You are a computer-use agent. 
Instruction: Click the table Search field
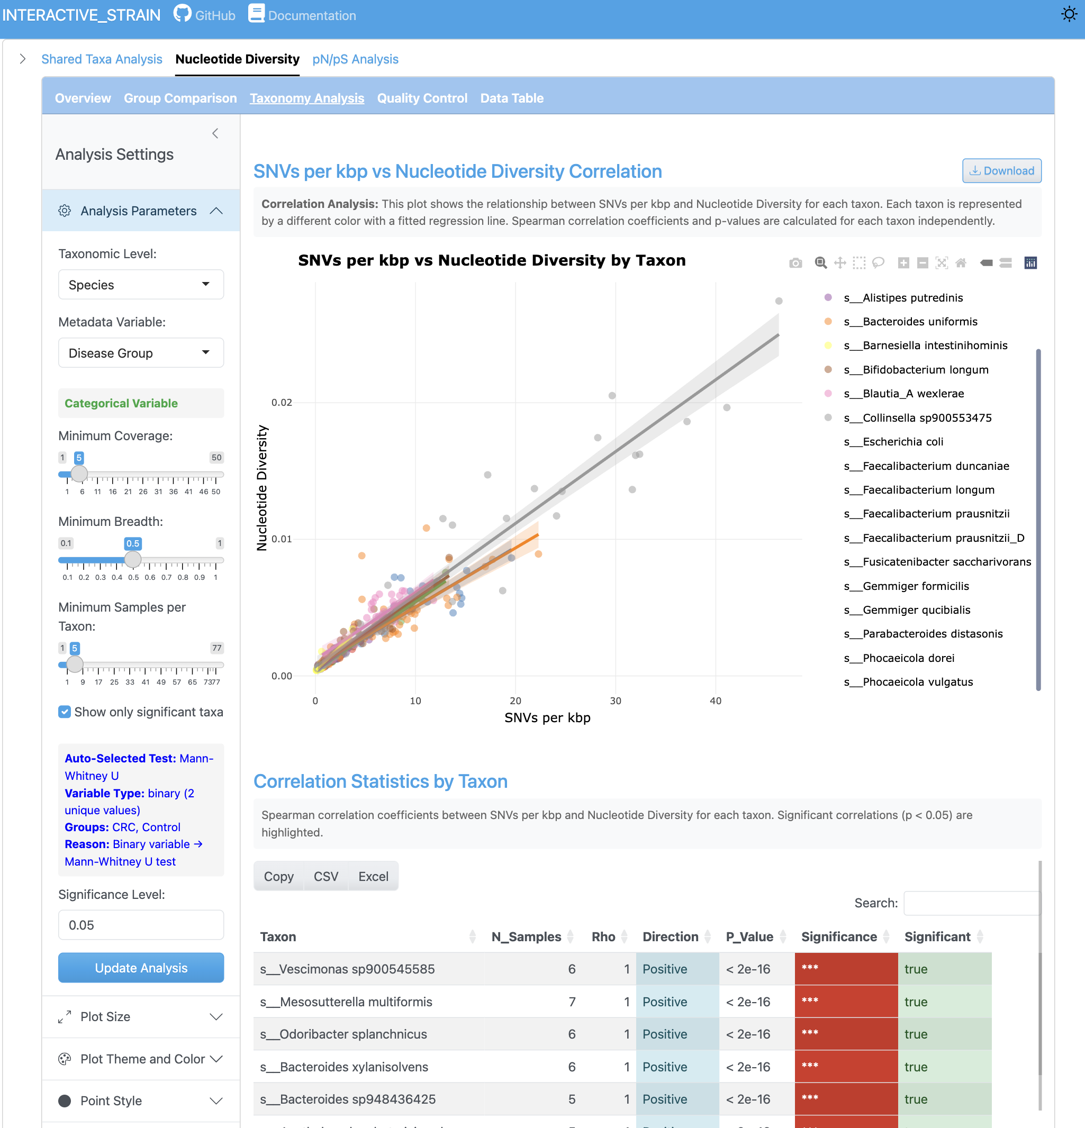pyautogui.click(x=972, y=903)
